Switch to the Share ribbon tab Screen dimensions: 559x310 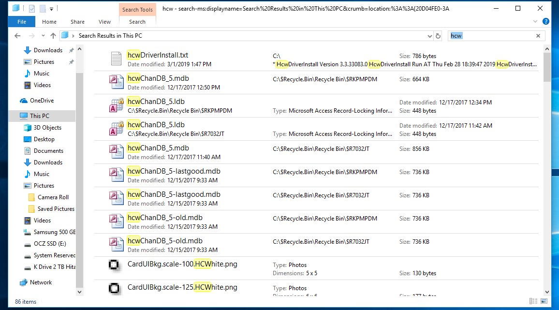pyautogui.click(x=77, y=22)
